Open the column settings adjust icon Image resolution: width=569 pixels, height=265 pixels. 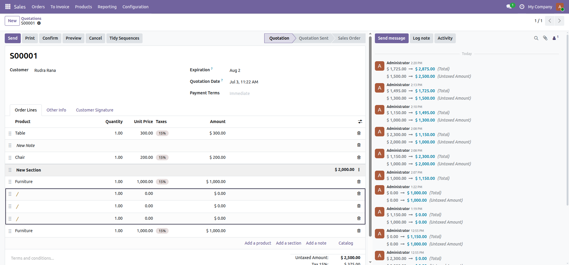point(360,122)
